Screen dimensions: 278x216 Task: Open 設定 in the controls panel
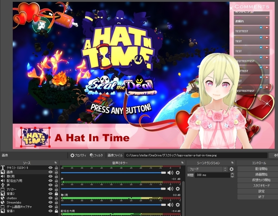261,191
